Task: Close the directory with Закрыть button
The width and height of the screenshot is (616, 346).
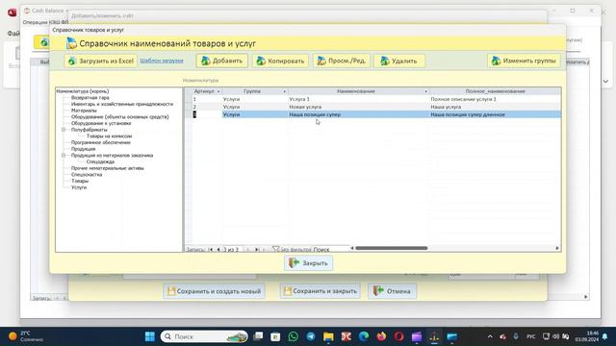Action: point(308,262)
